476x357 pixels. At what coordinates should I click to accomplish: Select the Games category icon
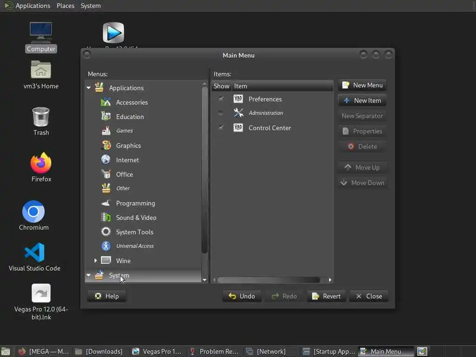(106, 131)
